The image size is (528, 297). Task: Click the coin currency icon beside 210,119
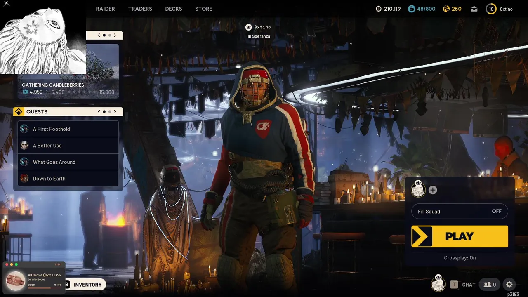[379, 9]
